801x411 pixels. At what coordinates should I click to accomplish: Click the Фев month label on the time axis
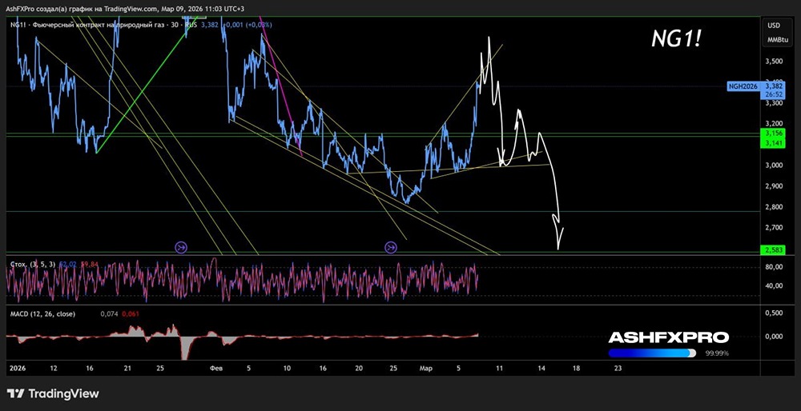tap(215, 368)
